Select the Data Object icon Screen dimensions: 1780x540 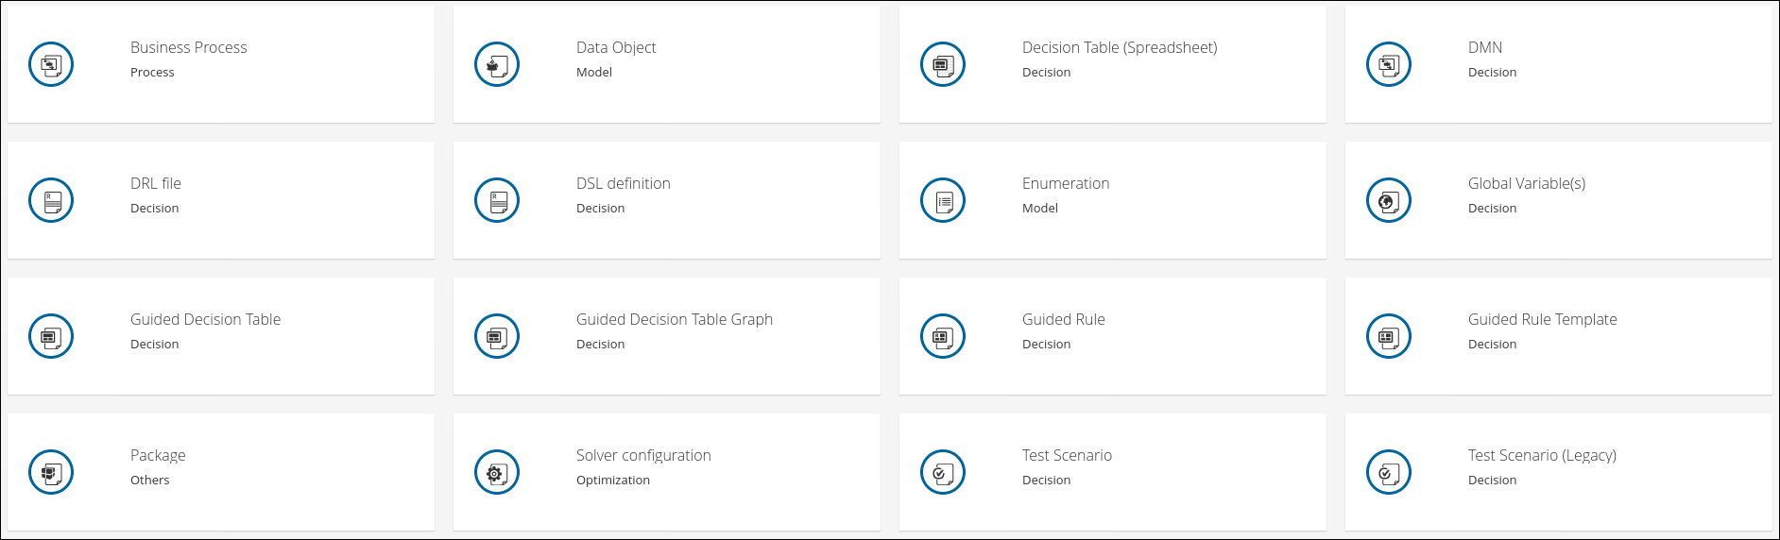pos(497,64)
